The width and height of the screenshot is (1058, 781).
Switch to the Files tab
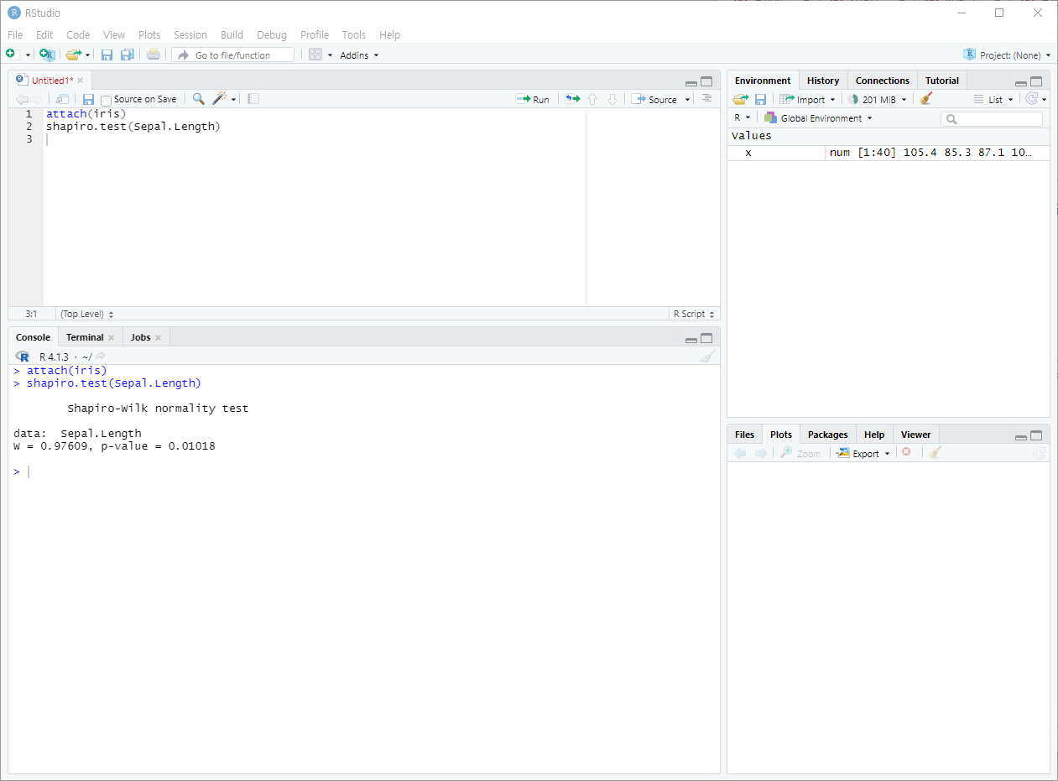pos(744,435)
